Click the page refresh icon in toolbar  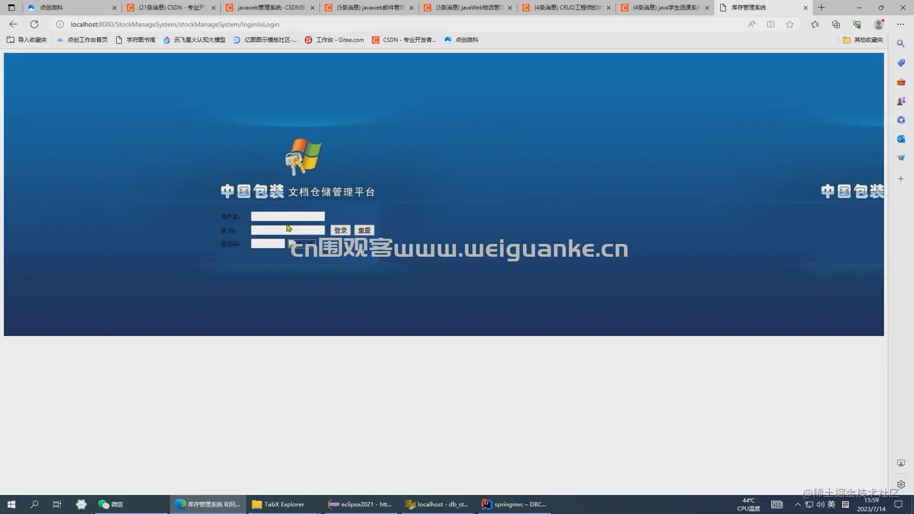coord(34,24)
